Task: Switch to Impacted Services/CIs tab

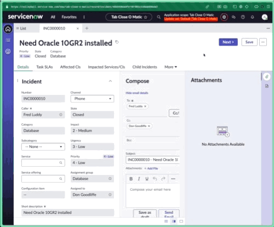Action: coord(106,67)
